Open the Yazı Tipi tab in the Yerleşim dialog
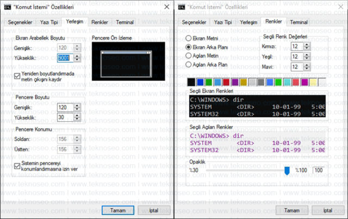This screenshot has height=219, width=348. (49, 22)
